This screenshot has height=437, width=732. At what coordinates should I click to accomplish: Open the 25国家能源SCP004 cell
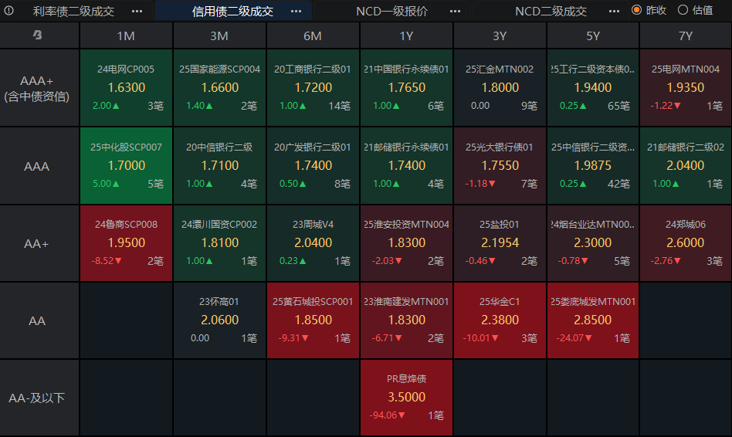tap(219, 88)
